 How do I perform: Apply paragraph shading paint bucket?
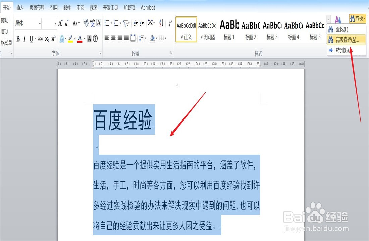tap(153, 38)
